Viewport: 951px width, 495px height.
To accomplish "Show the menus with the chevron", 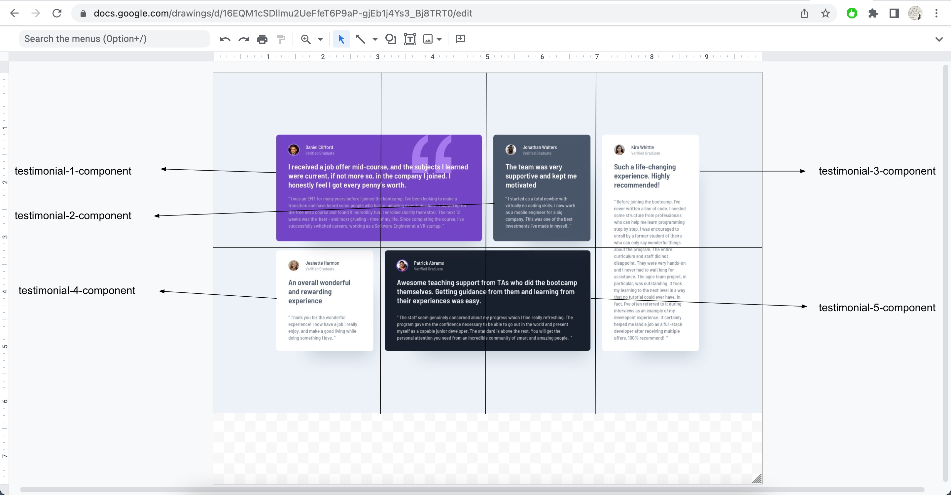I will [x=939, y=39].
